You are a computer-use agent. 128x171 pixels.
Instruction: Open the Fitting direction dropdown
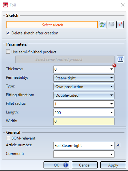pos(84,95)
